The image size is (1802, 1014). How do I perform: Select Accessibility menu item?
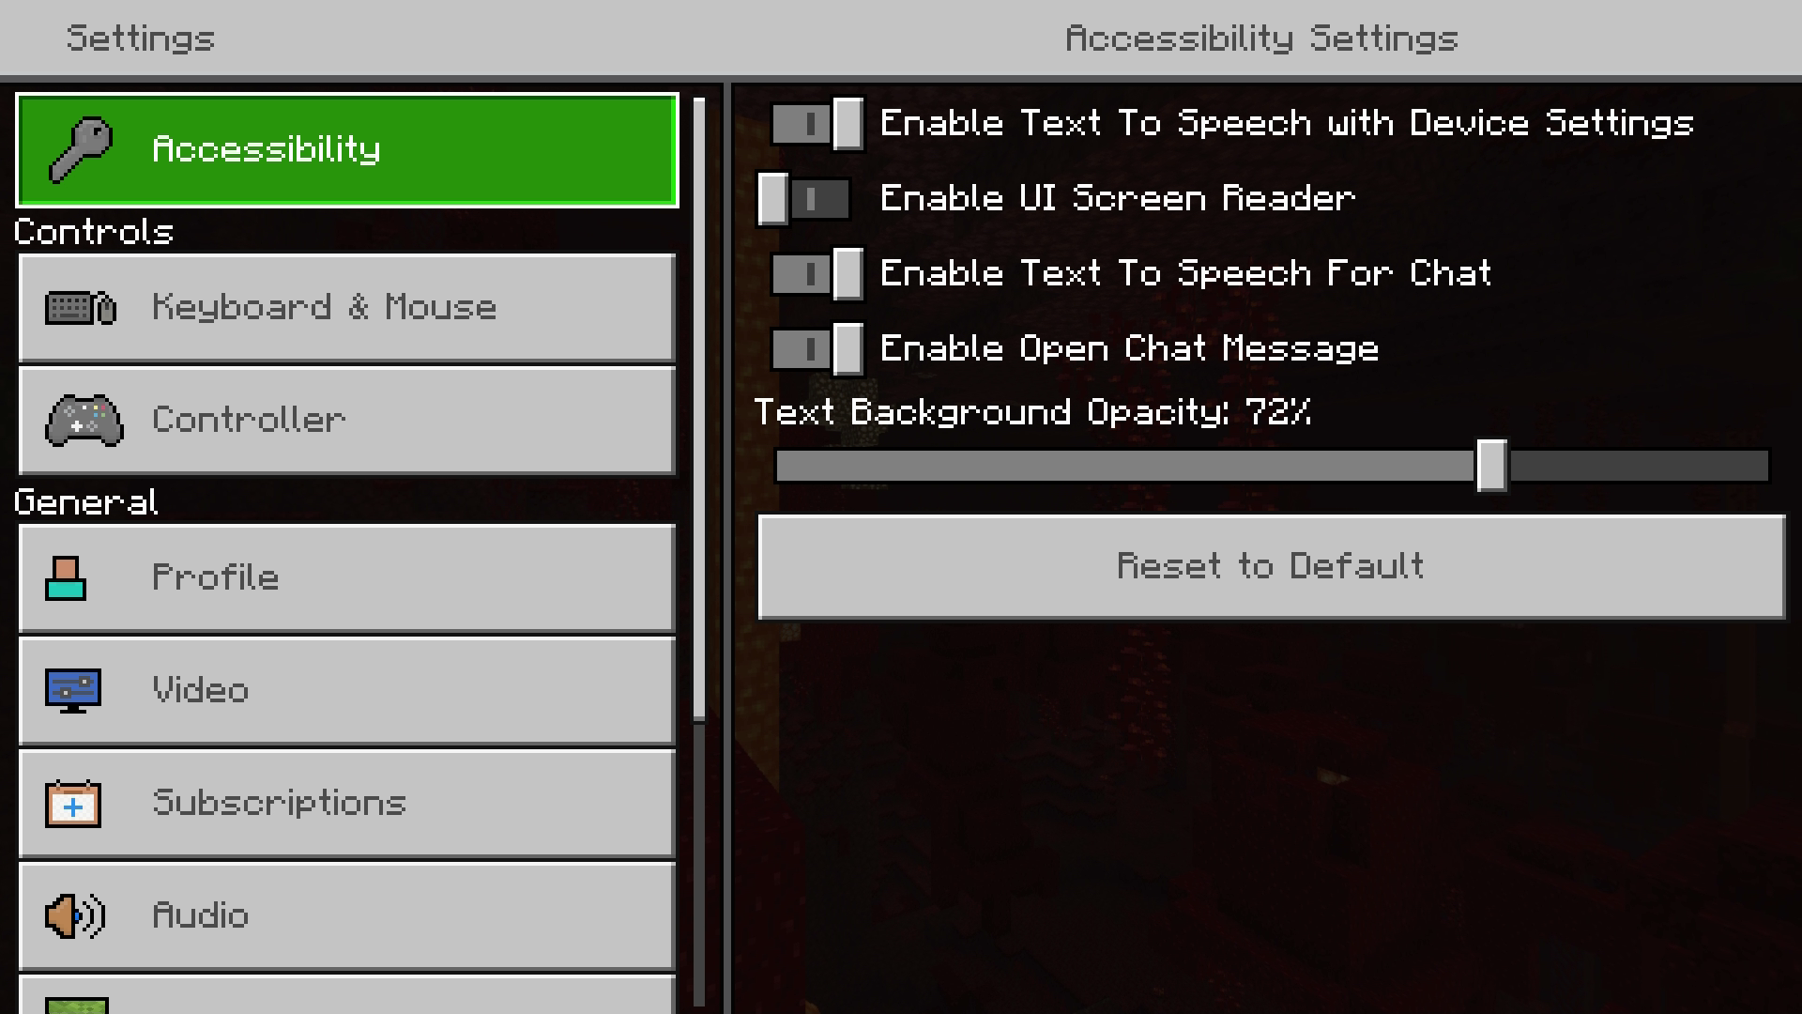click(348, 148)
